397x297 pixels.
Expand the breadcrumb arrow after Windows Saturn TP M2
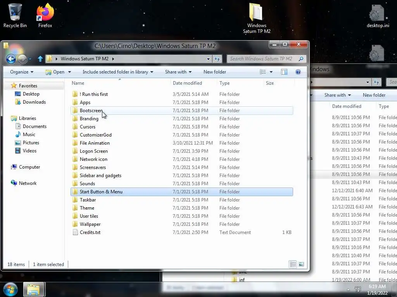click(x=113, y=59)
